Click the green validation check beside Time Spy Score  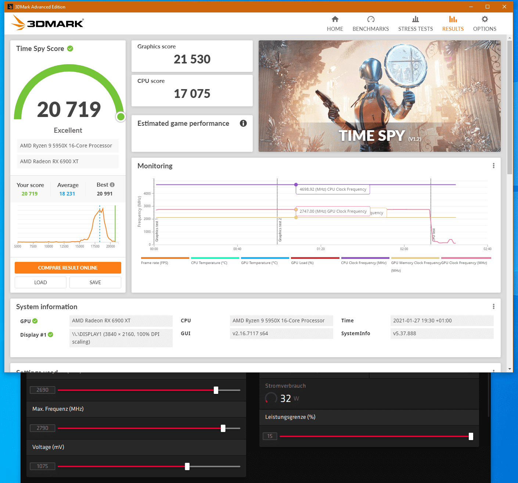(70, 48)
